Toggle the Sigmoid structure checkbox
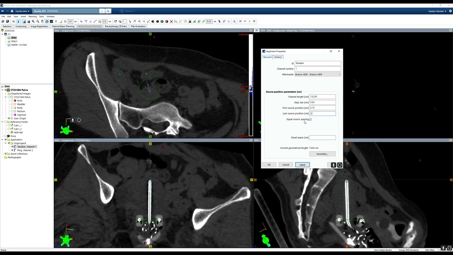The height and width of the screenshot is (255, 453). coord(12,115)
